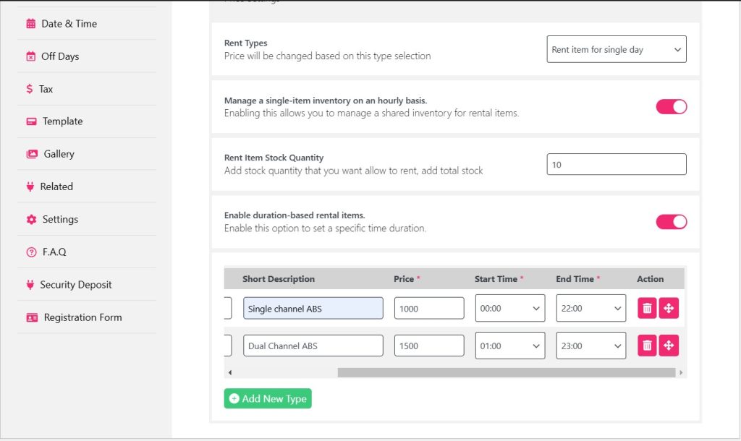Click the F.A.Q question mark icon
The height and width of the screenshot is (441, 741).
pyautogui.click(x=31, y=252)
